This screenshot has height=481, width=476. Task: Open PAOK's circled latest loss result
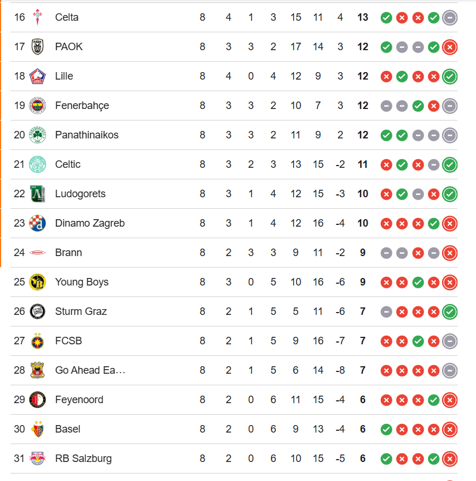pos(450,47)
